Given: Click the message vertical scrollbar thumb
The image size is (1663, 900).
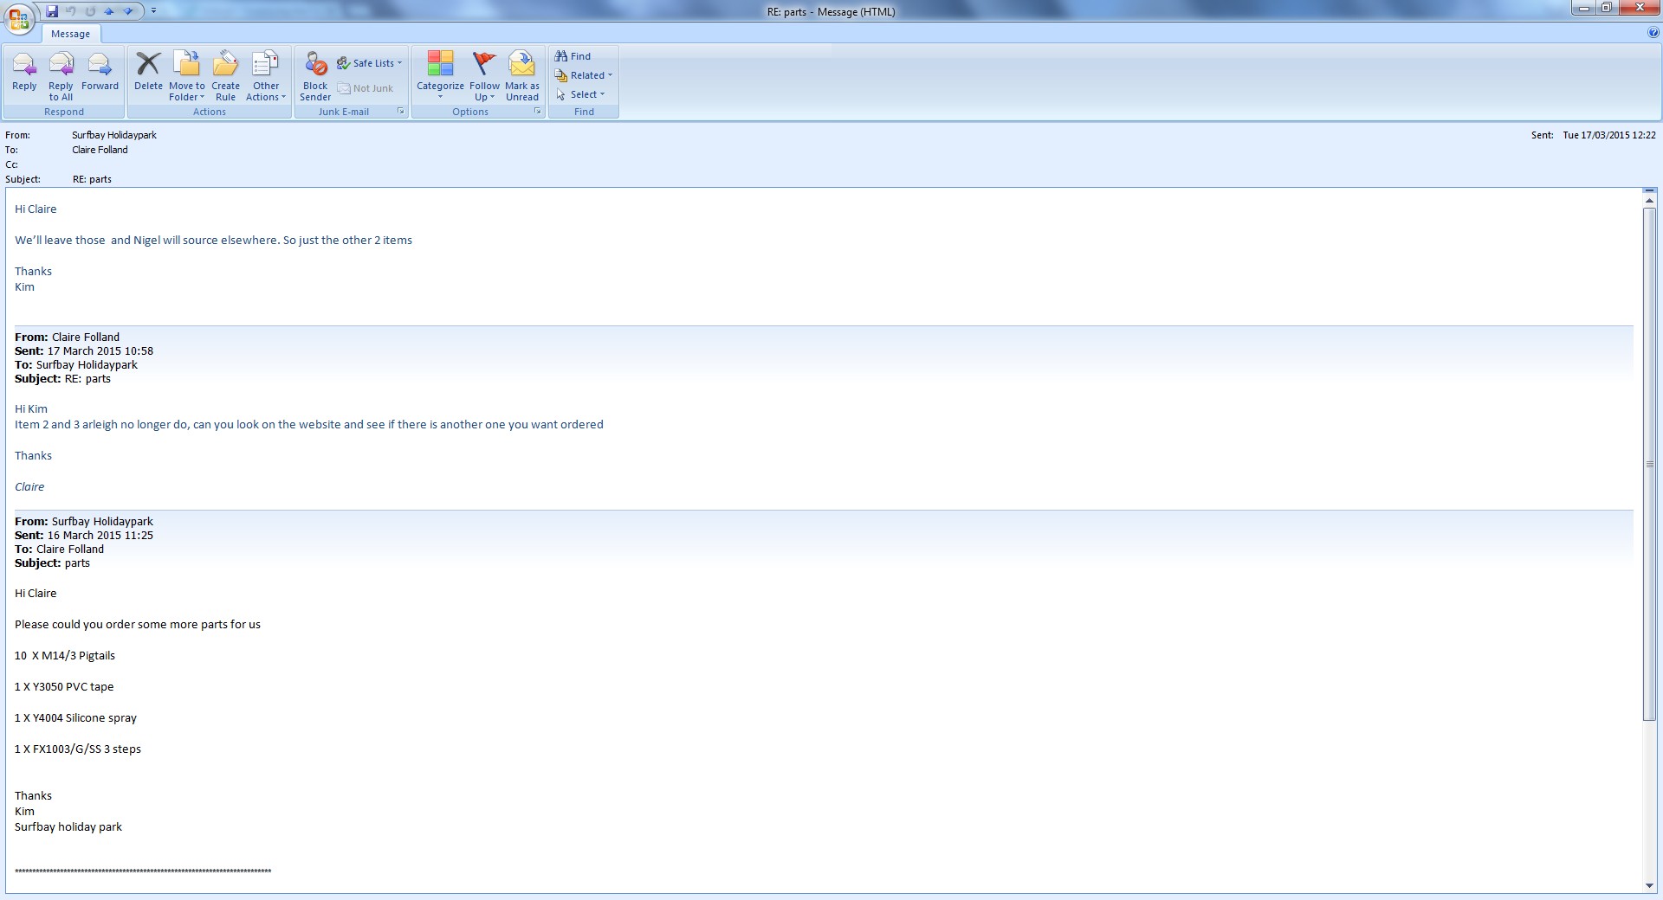Looking at the screenshot, I should pyautogui.click(x=1649, y=464).
